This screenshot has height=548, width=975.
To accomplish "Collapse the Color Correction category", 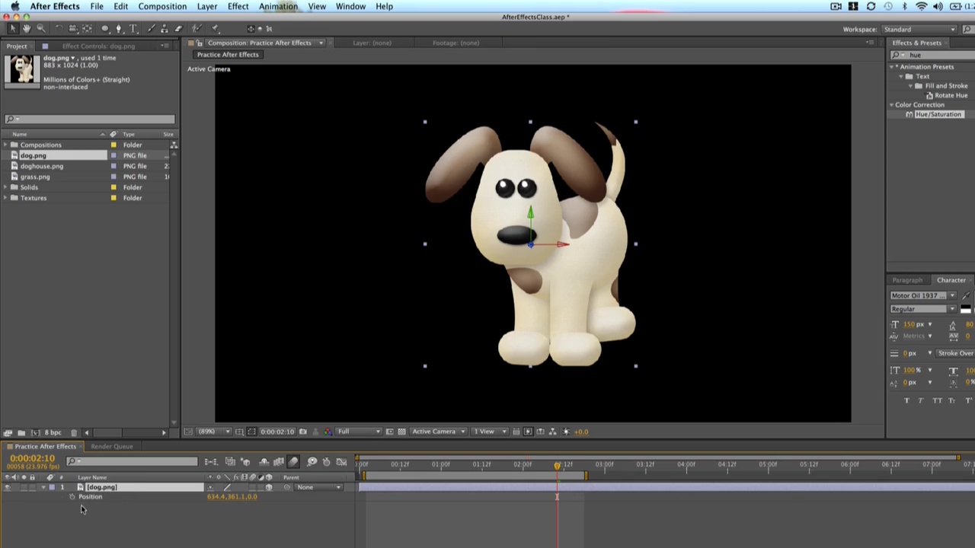I will coord(892,105).
